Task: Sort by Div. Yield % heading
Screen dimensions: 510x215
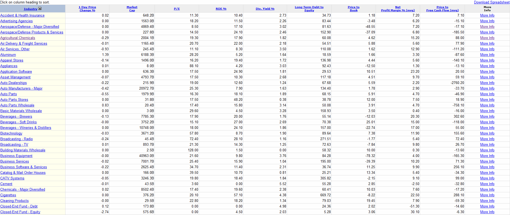Action: click(265, 9)
